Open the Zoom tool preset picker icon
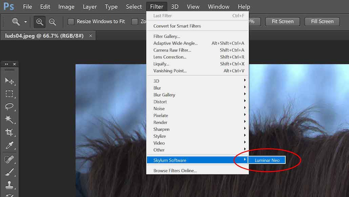The image size is (349, 197). click(16, 21)
